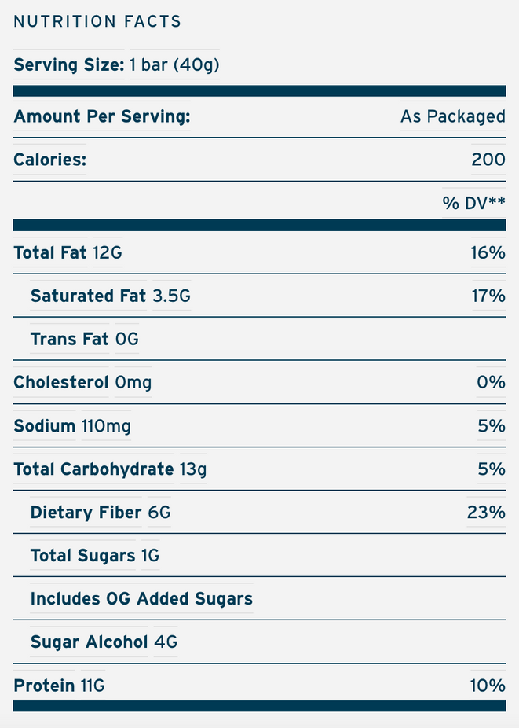Select the Serving Size label
Viewport: 519px width, 728px height.
[69, 64]
